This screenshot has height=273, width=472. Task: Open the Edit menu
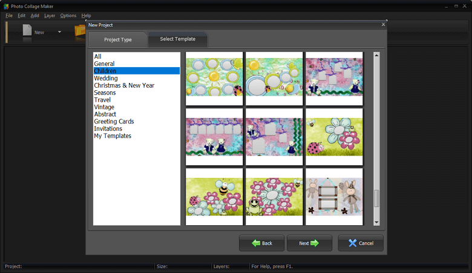point(21,16)
